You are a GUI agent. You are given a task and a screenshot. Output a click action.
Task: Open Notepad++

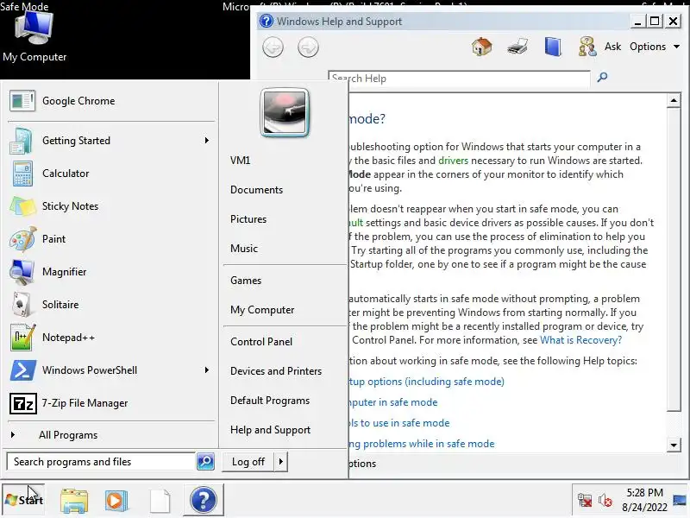pyautogui.click(x=111, y=338)
